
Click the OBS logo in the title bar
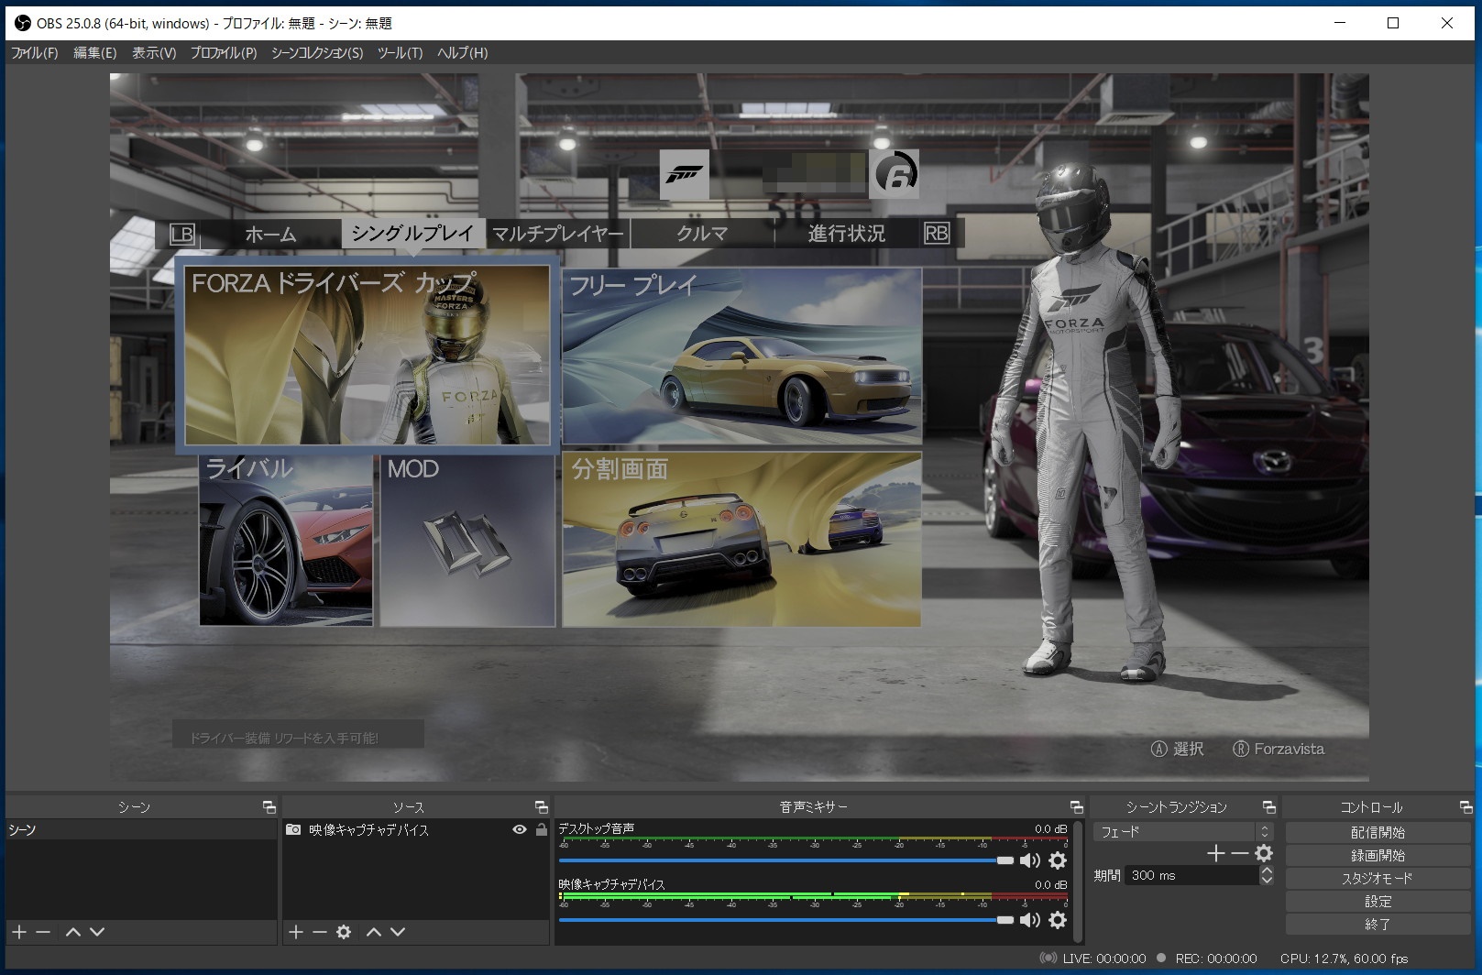point(23,23)
